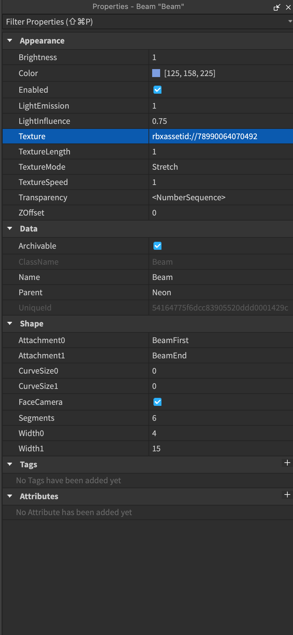
Task: Add a new tag with the plus icon
Action: [x=287, y=463]
